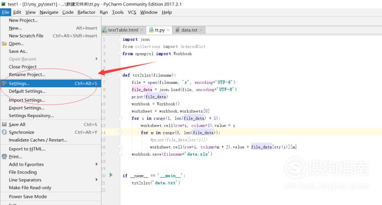This screenshot has height=205, width=382.
Task: Open the Help menu
Action: pos(167,12)
